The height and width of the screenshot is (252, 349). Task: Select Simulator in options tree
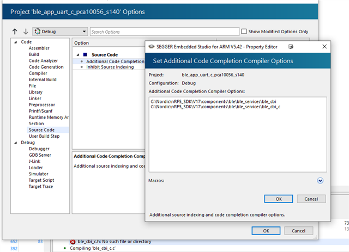coord(38,174)
